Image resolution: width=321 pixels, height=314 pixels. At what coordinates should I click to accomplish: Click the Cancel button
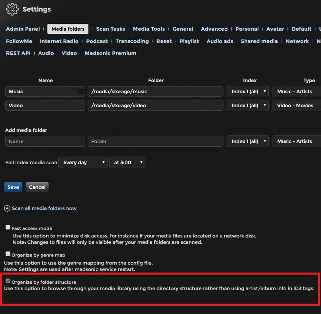point(37,187)
